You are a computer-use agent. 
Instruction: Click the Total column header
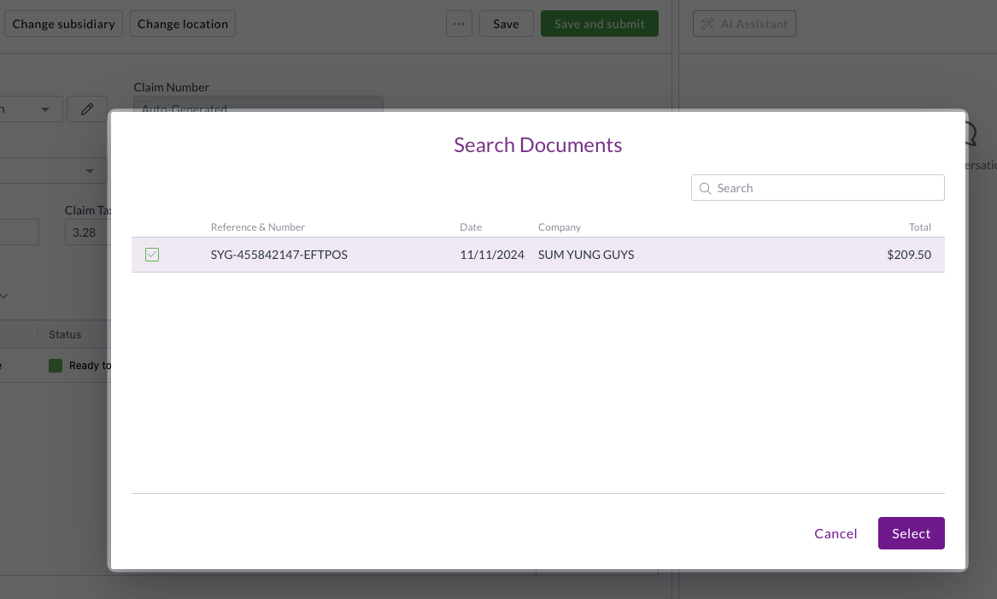tap(919, 227)
